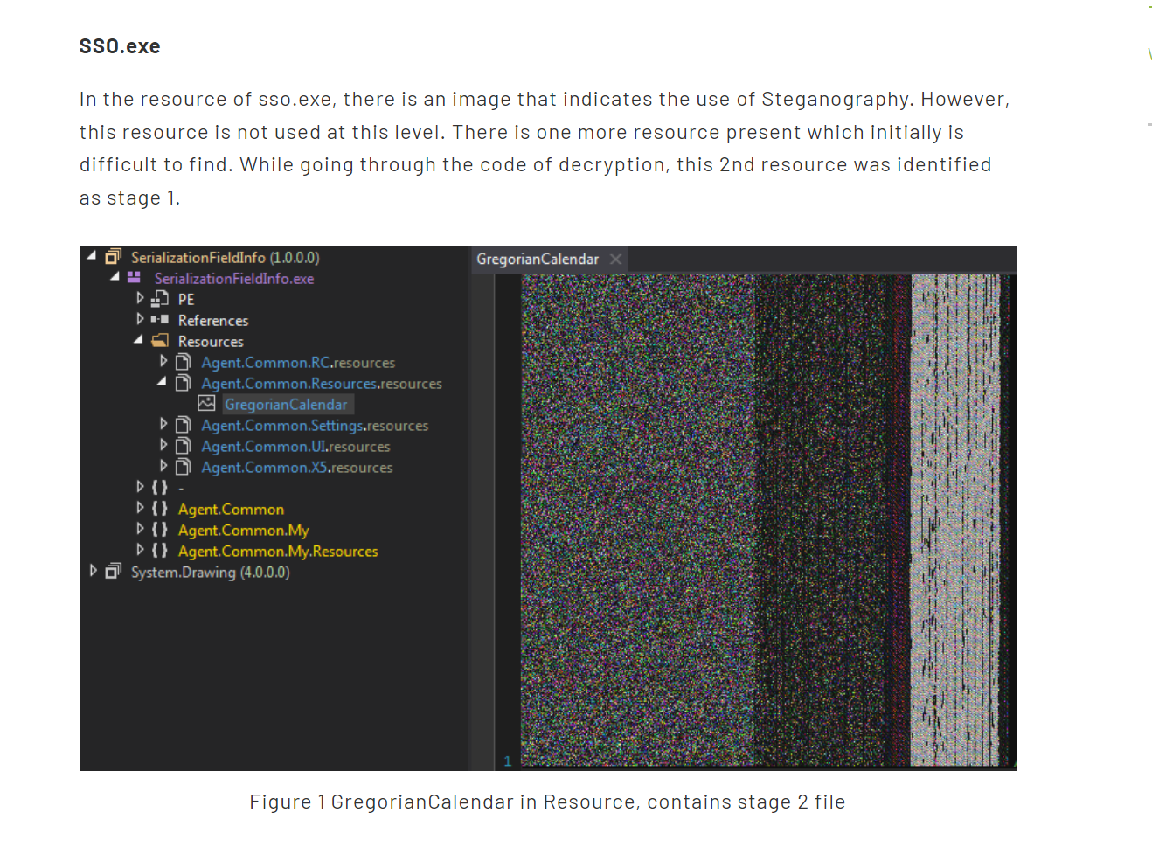Select the GregorianCalendar resource in tree
This screenshot has height=868, width=1152.
(286, 405)
